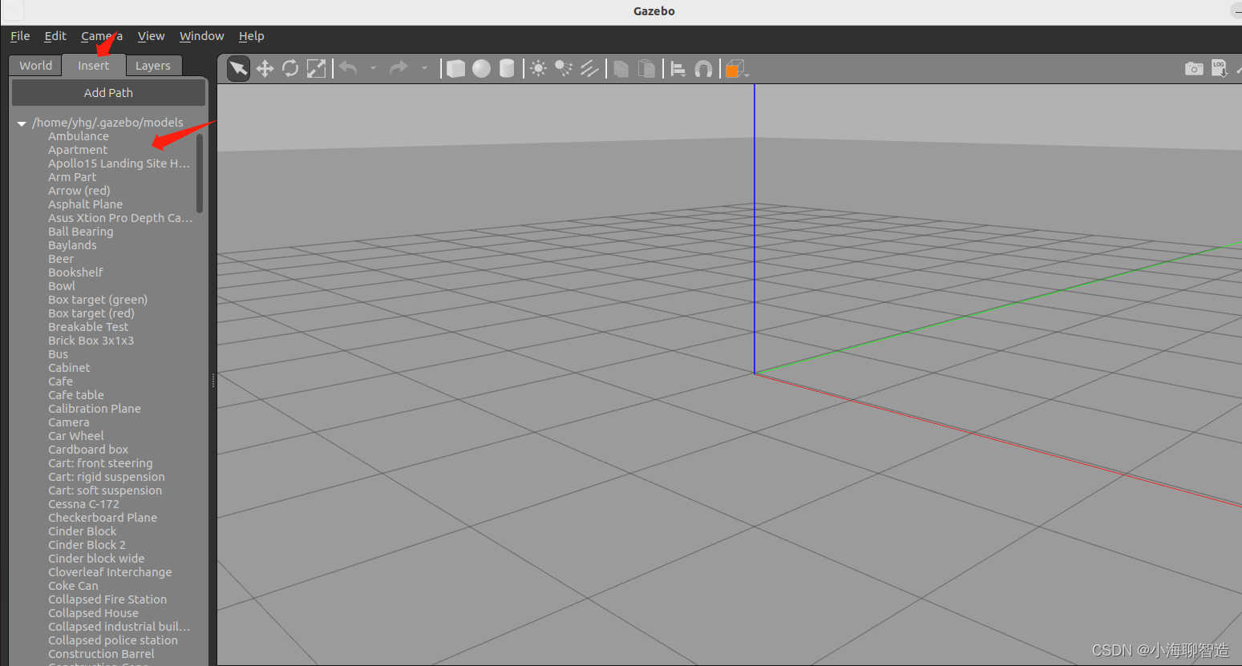Select the rotate mode tool
The width and height of the screenshot is (1242, 666).
pyautogui.click(x=290, y=69)
